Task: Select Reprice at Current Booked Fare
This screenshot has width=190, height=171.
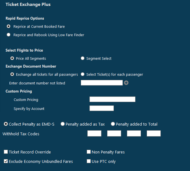Action: pos(8,26)
